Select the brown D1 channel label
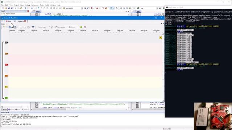Image resolution: width=232 pixels, height=130 pixels. [7, 54]
